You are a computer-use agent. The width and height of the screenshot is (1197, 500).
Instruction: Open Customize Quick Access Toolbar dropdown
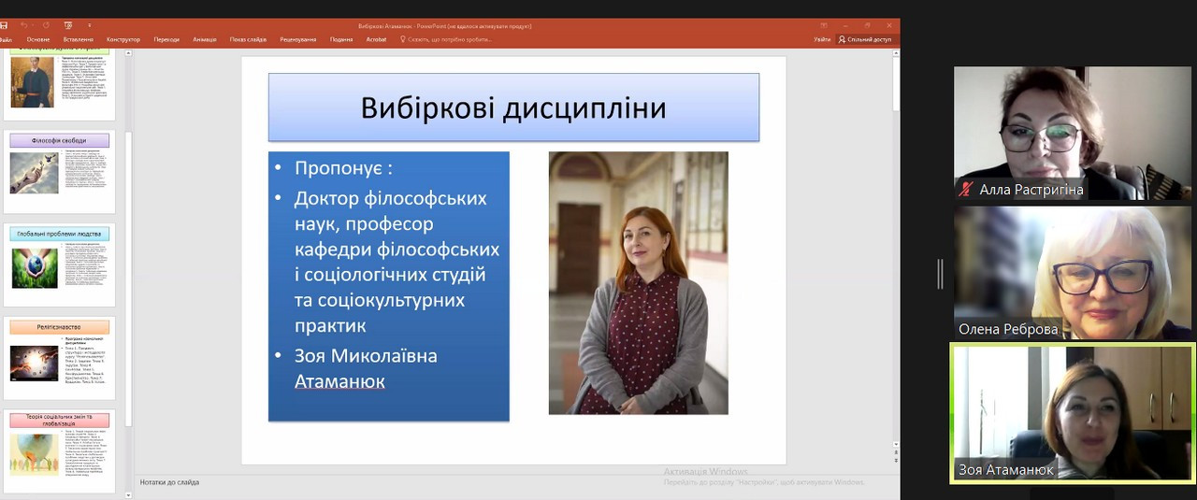coord(90,25)
